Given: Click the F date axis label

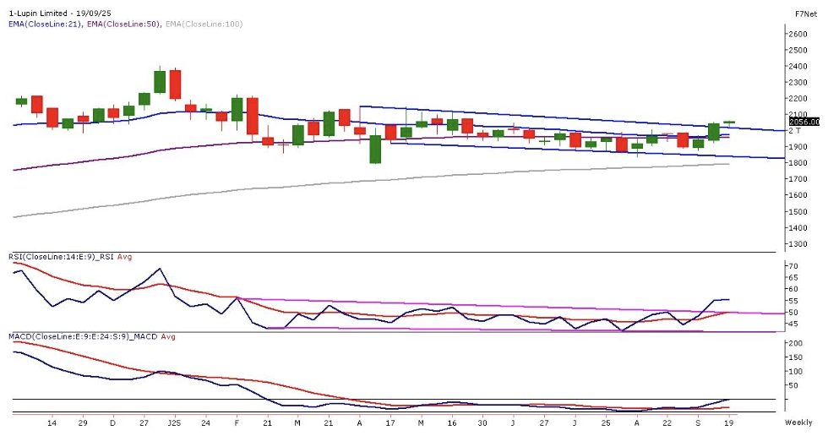Looking at the screenshot, I should 236,423.
